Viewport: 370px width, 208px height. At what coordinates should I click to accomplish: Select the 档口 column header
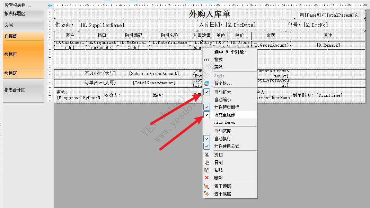point(102,36)
